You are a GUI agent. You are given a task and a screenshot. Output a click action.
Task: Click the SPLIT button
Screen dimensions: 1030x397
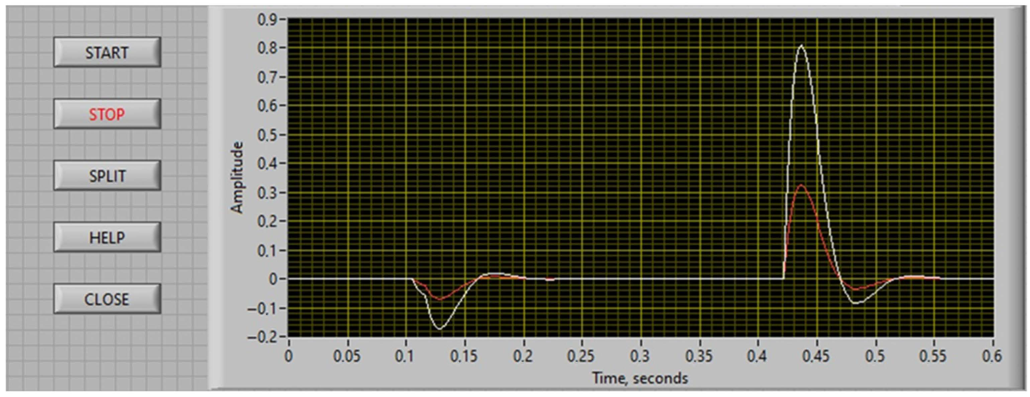click(107, 176)
